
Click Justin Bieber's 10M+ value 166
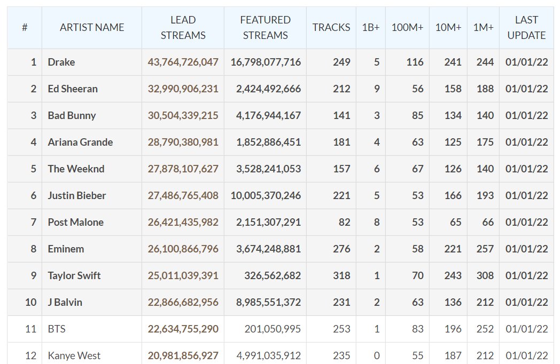coord(453,195)
